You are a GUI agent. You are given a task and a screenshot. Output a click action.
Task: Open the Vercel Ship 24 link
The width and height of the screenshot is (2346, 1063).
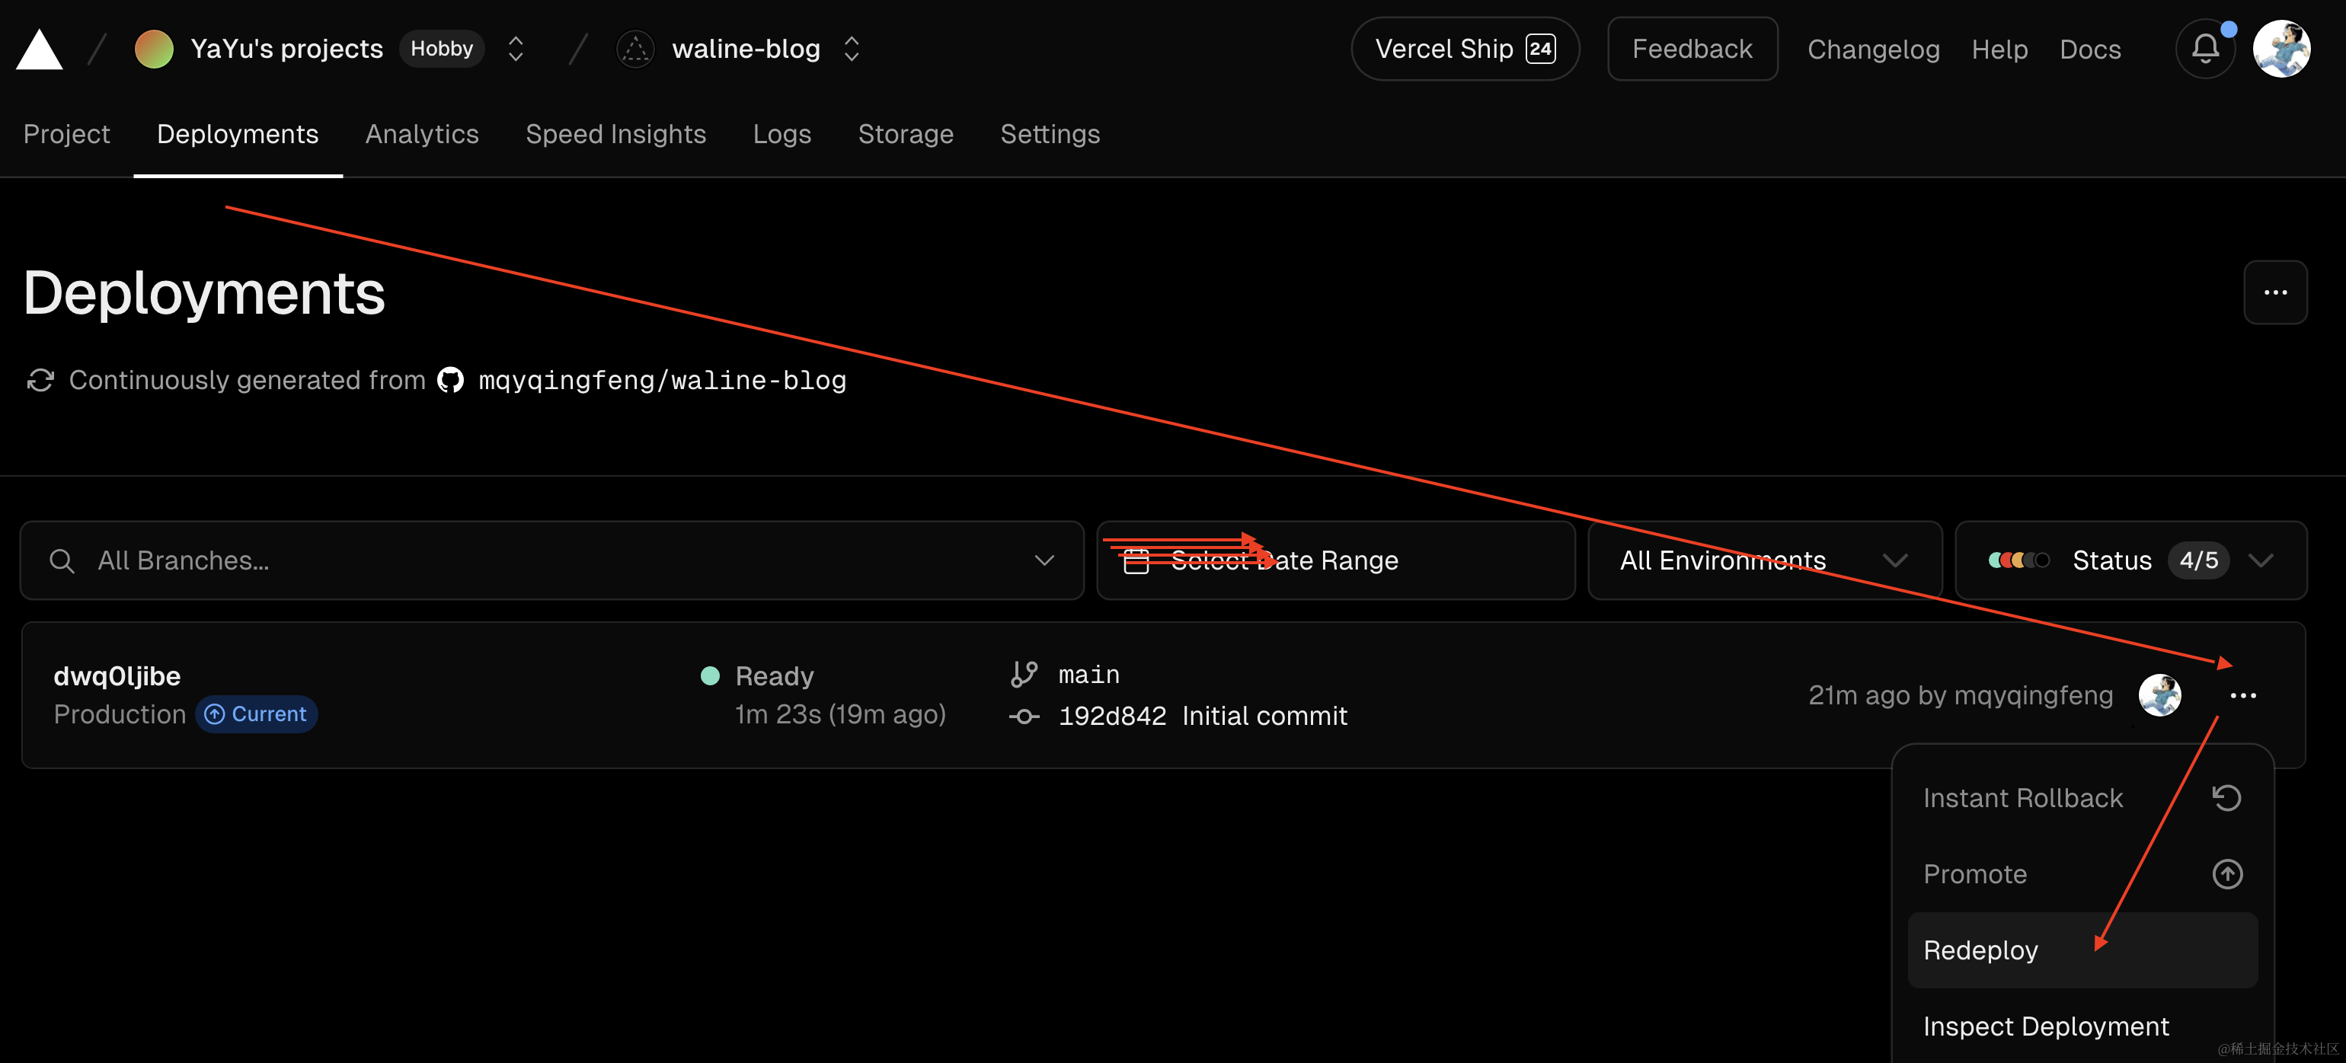click(1465, 49)
